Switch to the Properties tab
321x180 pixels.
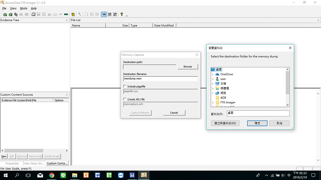click(x=12, y=163)
